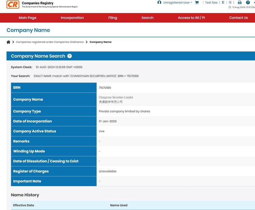
Task: Open the Incorporation menu
Action: coord(72,18)
